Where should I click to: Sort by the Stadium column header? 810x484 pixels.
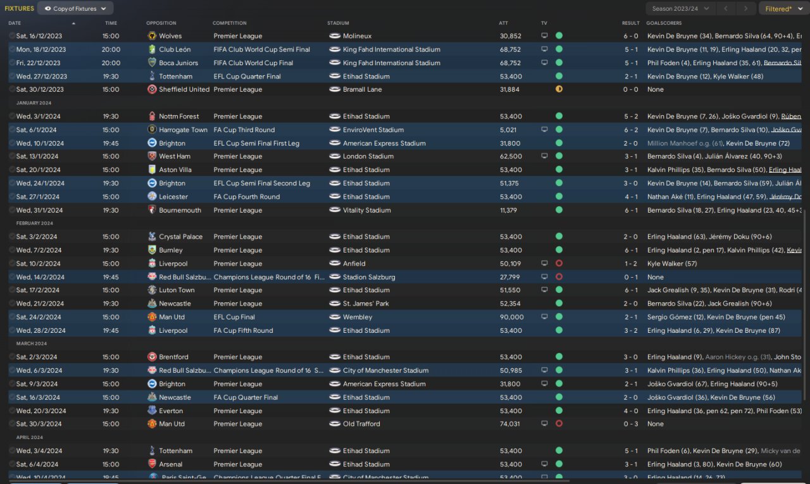[338, 23]
